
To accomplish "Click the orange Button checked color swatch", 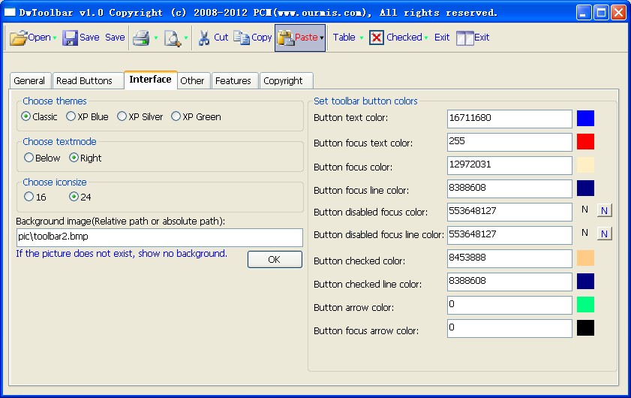I will pos(585,258).
